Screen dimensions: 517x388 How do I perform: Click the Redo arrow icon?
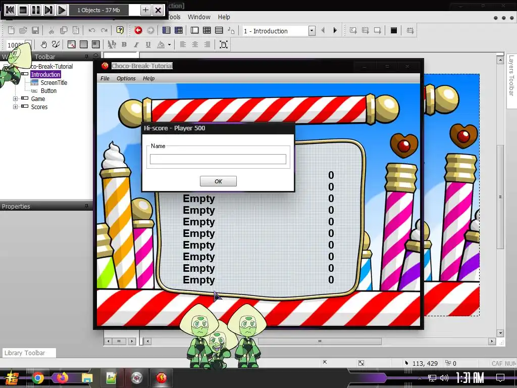click(104, 30)
